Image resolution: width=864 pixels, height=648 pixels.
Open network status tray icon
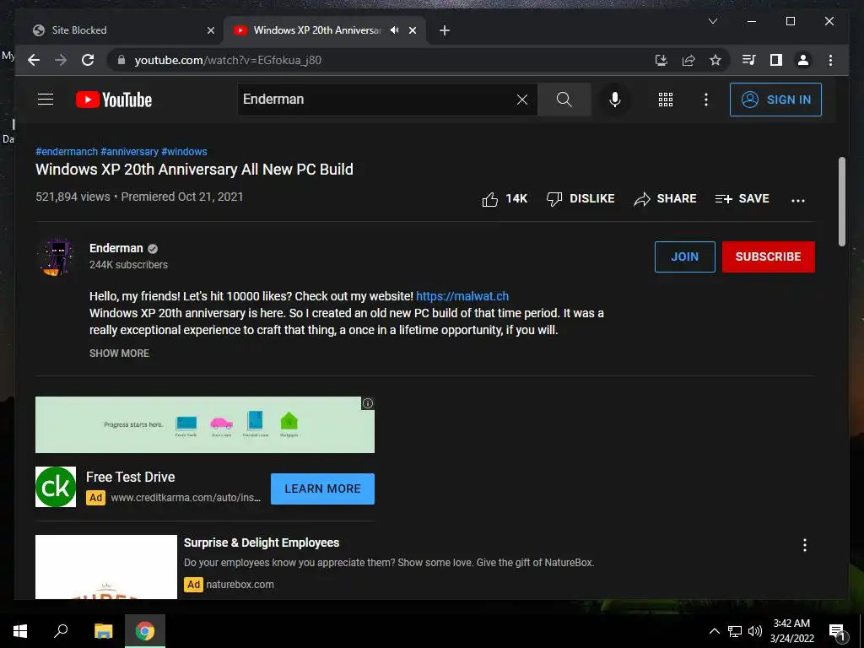[735, 631]
